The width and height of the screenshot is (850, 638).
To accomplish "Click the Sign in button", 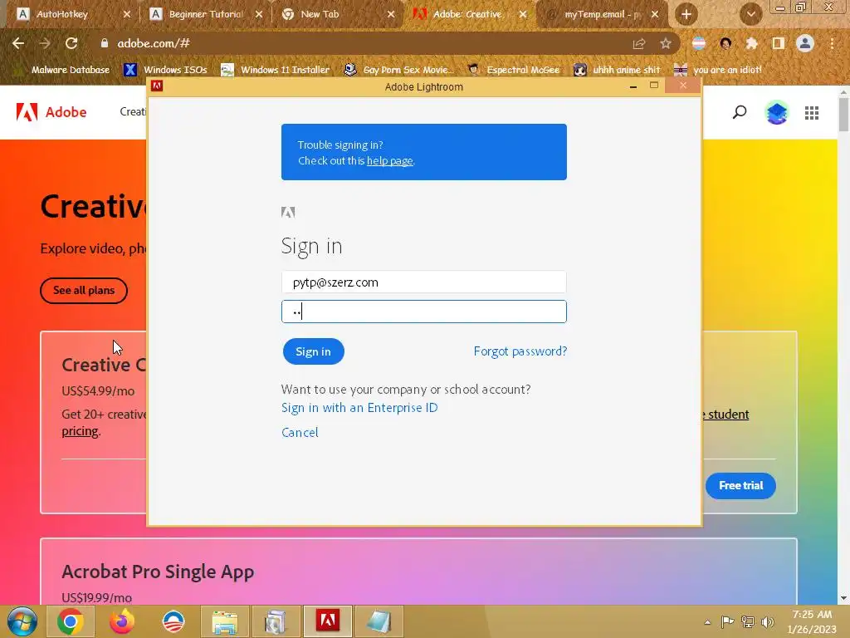I will (x=313, y=351).
